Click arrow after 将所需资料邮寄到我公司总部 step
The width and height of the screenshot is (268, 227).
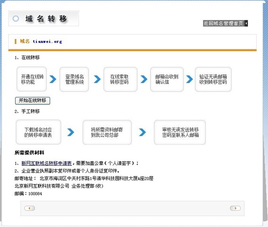[143, 132]
